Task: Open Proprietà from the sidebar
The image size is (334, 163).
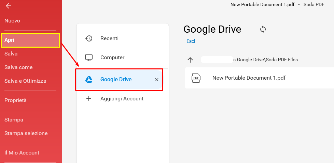Action: [16, 100]
